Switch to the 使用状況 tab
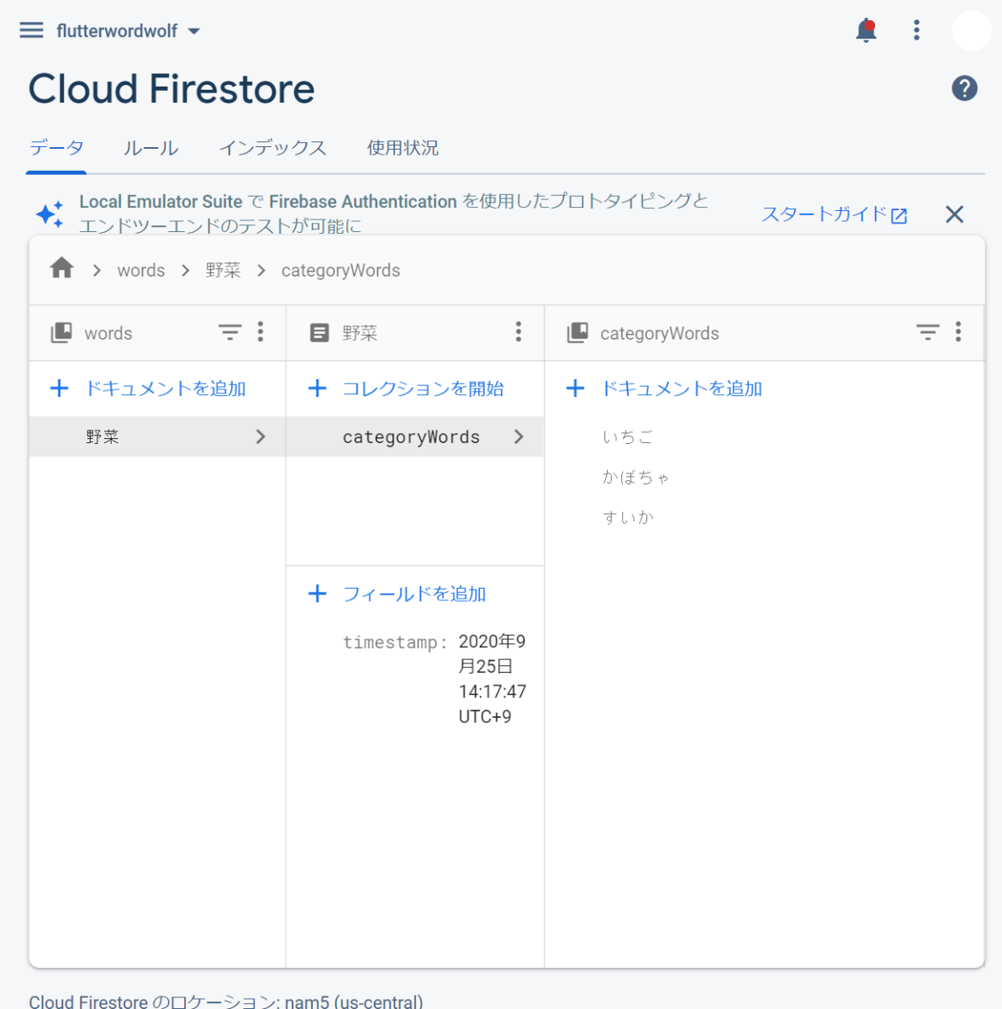 click(403, 148)
